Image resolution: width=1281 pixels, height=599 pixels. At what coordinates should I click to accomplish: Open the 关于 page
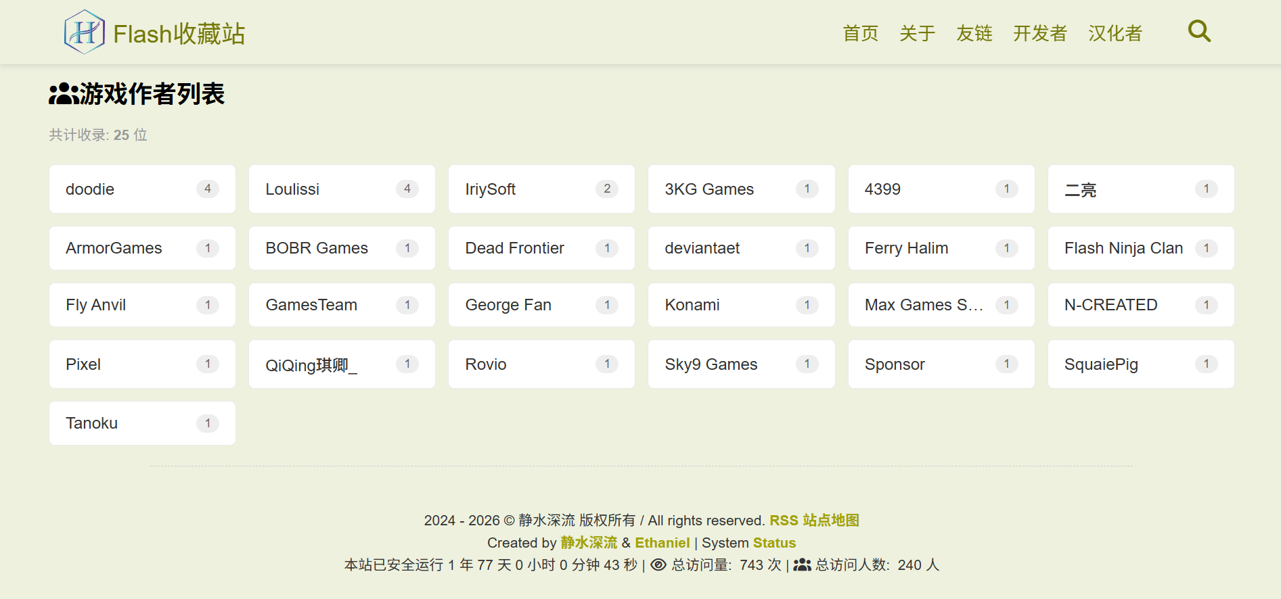tap(917, 33)
